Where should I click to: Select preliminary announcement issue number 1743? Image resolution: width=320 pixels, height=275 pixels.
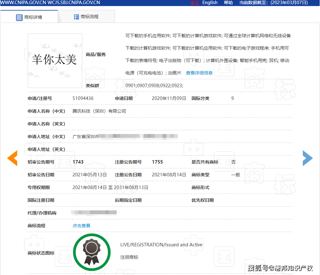(x=78, y=162)
